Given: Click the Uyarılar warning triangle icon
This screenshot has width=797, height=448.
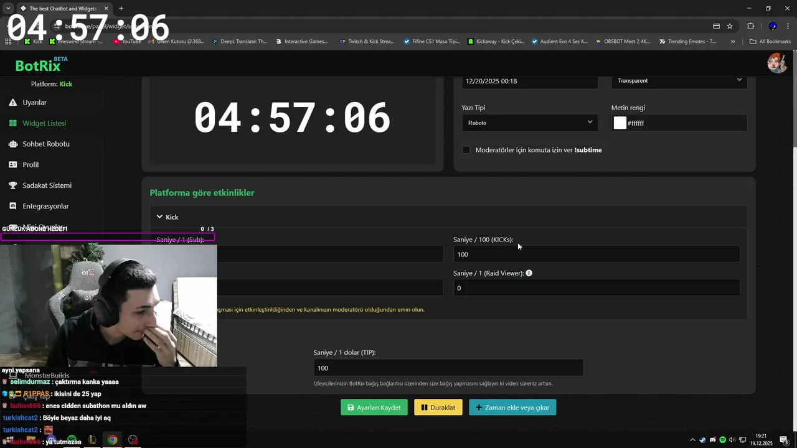Looking at the screenshot, I should (x=12, y=102).
